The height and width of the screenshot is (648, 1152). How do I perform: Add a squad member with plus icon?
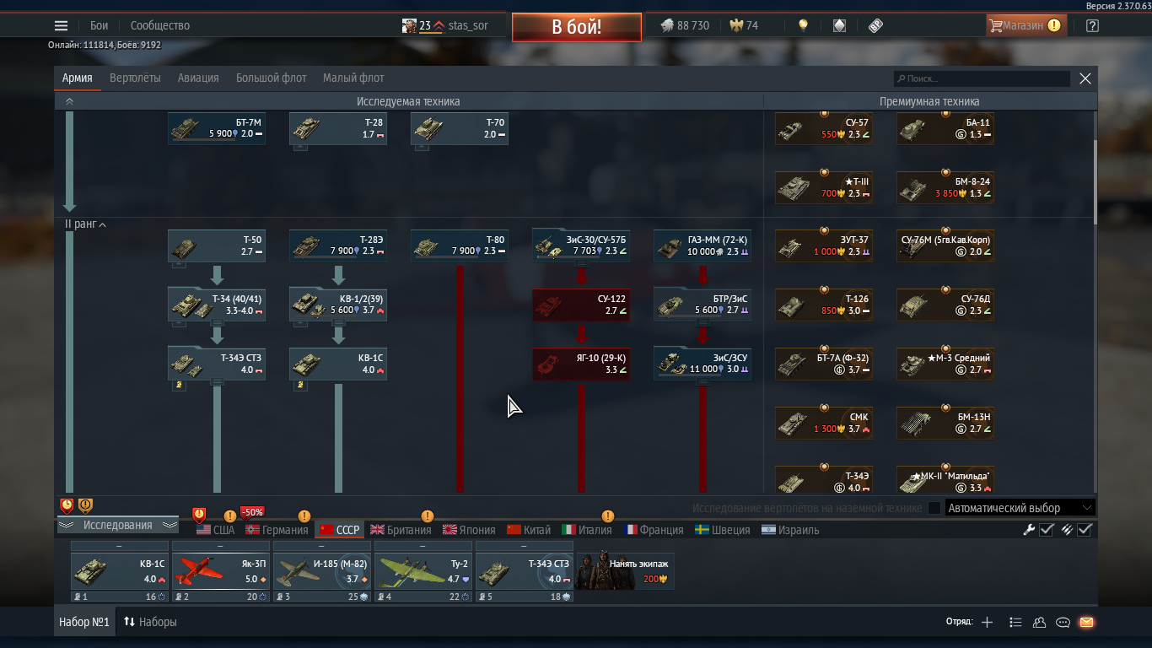[x=988, y=622]
